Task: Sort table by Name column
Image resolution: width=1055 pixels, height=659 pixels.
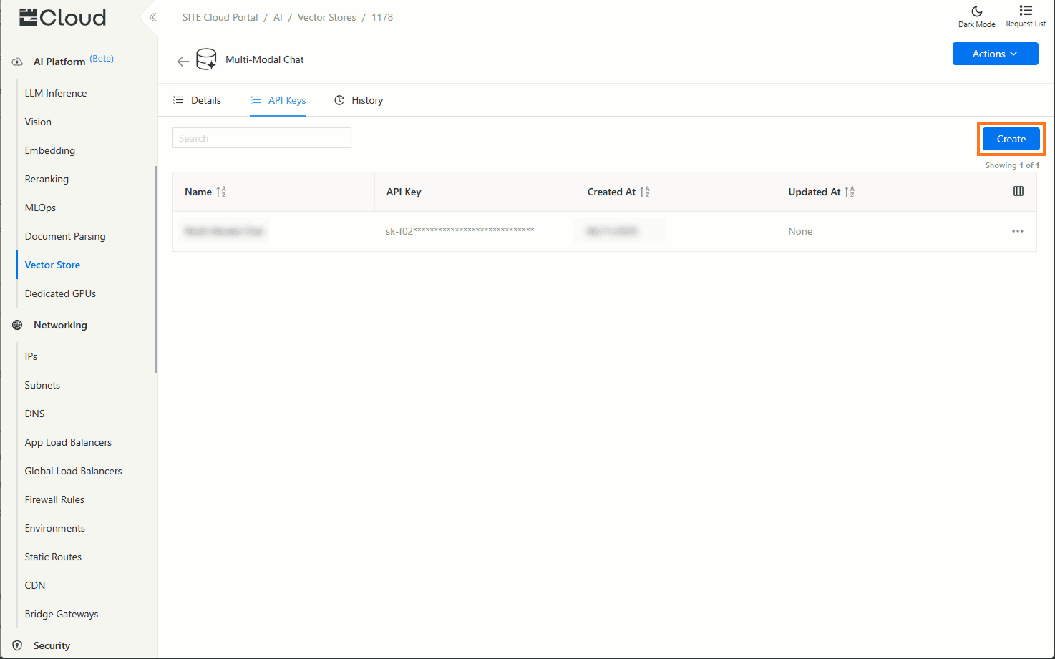Action: pos(221,192)
